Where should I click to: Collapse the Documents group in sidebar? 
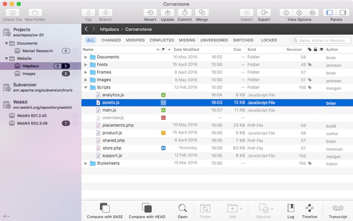[6, 43]
